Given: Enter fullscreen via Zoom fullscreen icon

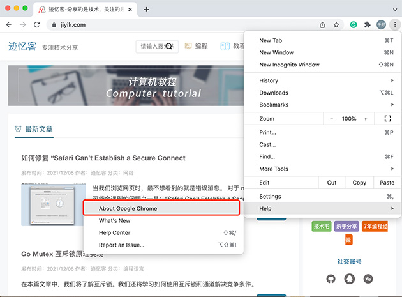Looking at the screenshot, I should tap(388, 119).
